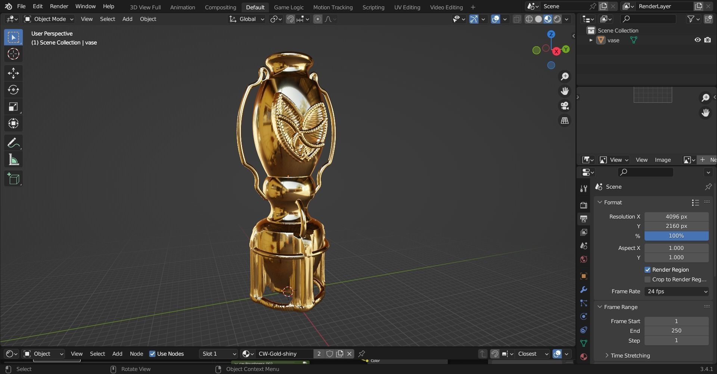Click the viewport pan hand icon
This screenshot has width=717, height=374.
(x=565, y=91)
